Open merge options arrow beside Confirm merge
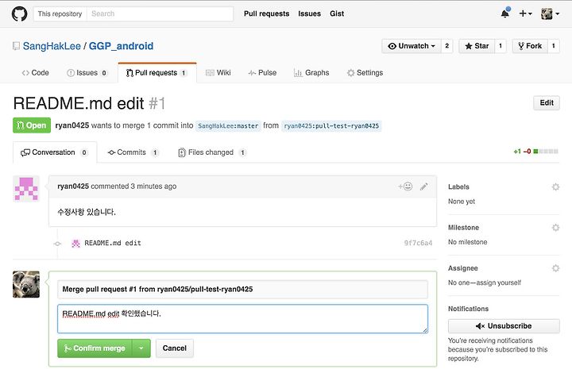 click(141, 348)
